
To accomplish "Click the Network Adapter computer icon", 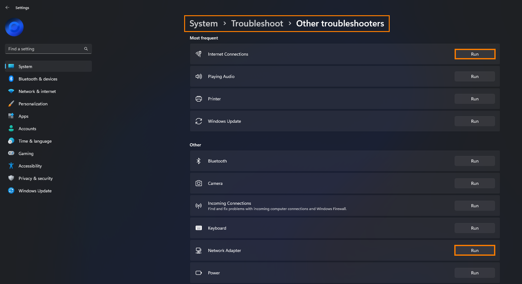I will pyautogui.click(x=199, y=250).
